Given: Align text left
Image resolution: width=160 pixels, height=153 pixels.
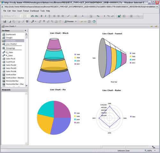Looking at the screenshot, I should pos(54,16).
